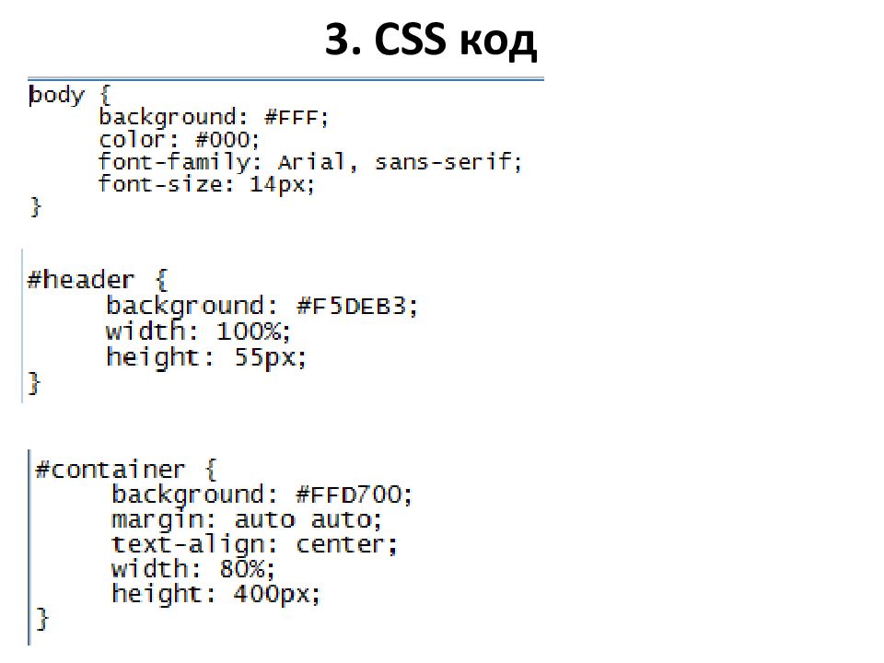The image size is (884, 663).
Task: Click the #F5DEB3 color value
Action: coord(356,306)
